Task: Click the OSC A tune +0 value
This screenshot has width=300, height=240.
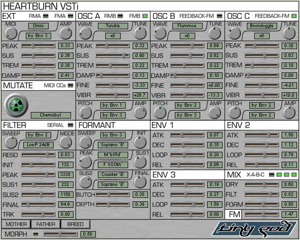Action: [113, 36]
